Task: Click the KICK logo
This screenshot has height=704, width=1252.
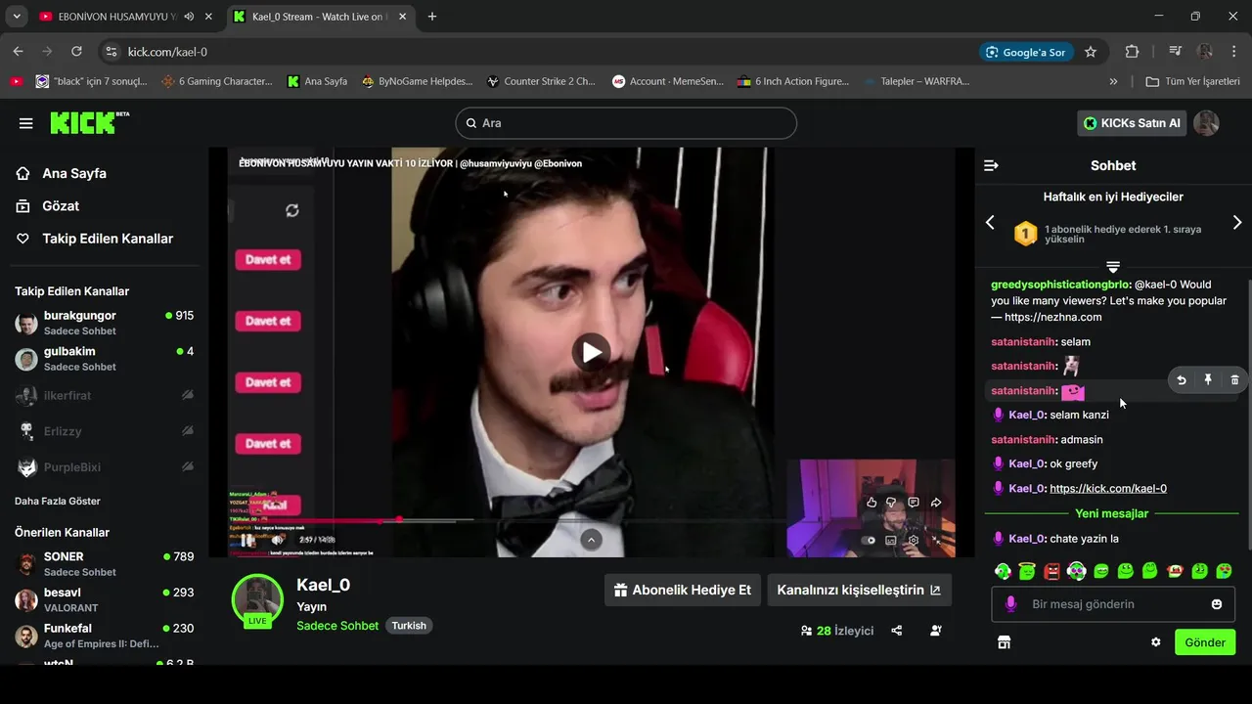Action: (89, 122)
